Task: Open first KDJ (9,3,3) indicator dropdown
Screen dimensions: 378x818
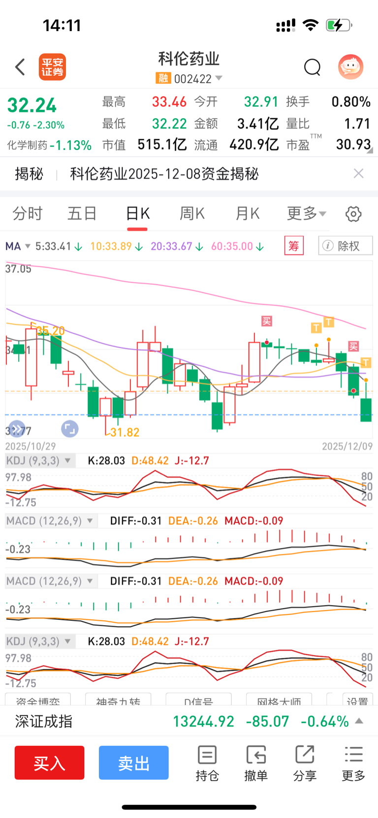Action: 40,461
